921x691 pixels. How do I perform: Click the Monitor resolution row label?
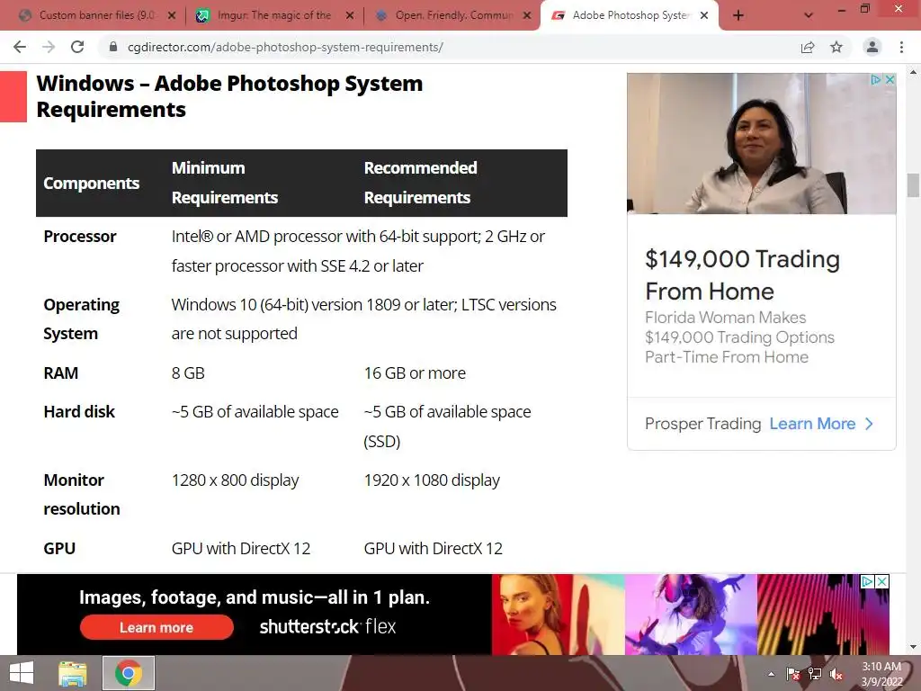pos(82,494)
